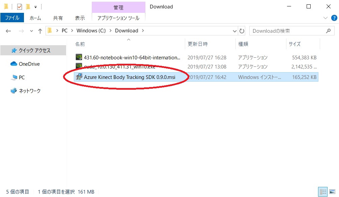Switch to the 共有 ribbon tab
The image size is (339, 197).
(58, 18)
